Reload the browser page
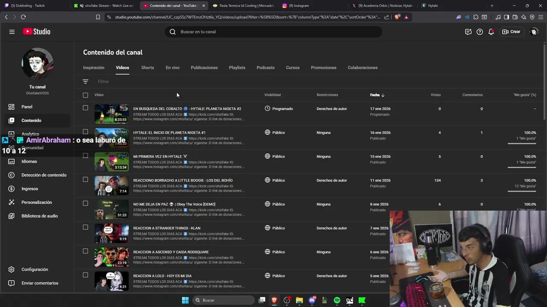Viewport: 547px width, 307px height. point(23,17)
